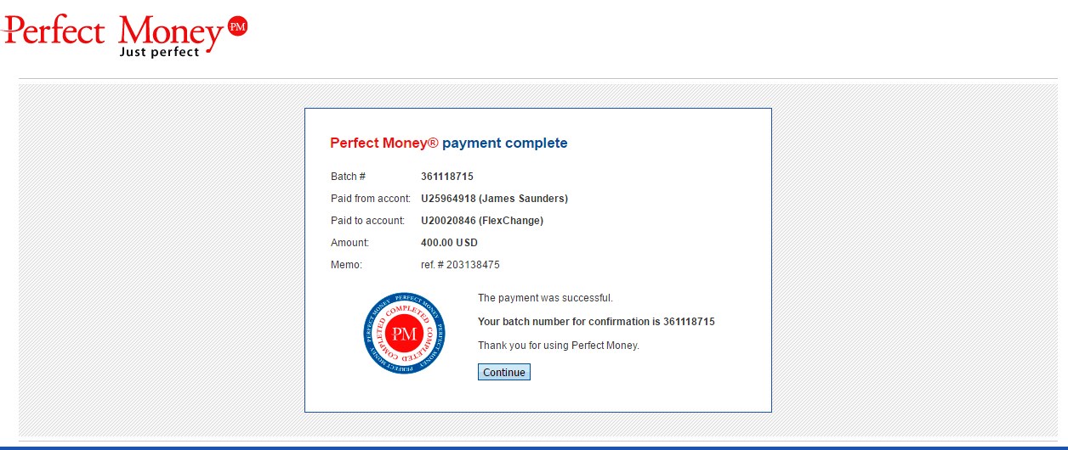
Task: Select the memo ref. # 203138475
Action: 460,265
